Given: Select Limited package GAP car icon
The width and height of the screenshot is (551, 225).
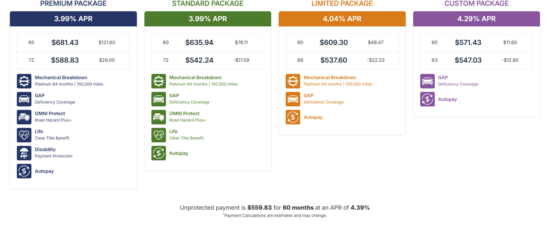Looking at the screenshot, I should coord(293,99).
